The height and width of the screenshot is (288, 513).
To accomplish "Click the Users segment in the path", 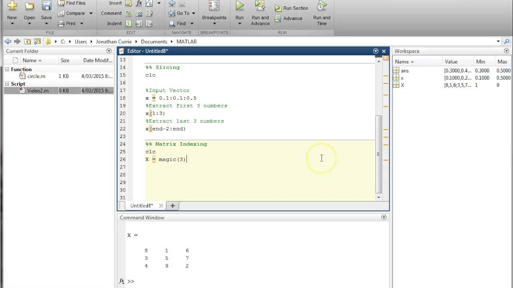I will pyautogui.click(x=81, y=42).
